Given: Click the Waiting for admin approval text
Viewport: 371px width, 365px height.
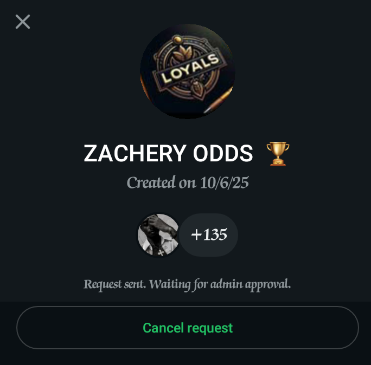Looking at the screenshot, I should (220, 284).
